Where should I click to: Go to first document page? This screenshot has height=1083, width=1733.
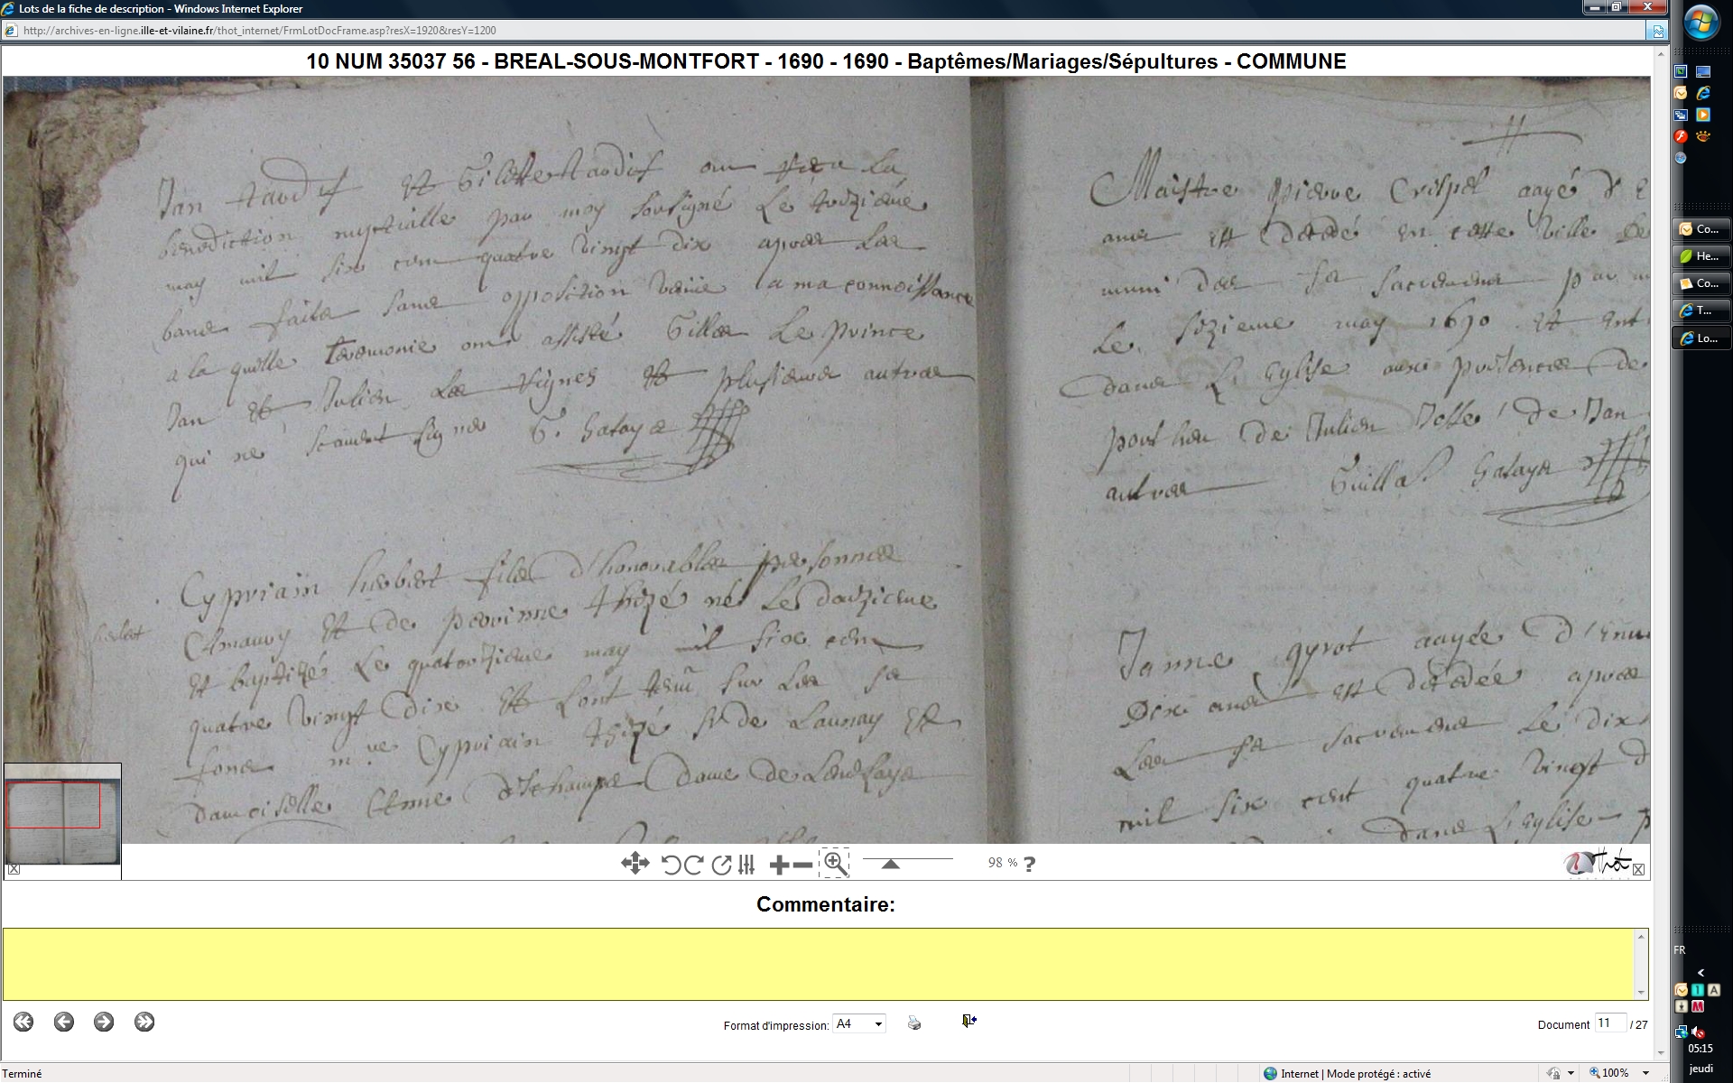[x=23, y=1022]
